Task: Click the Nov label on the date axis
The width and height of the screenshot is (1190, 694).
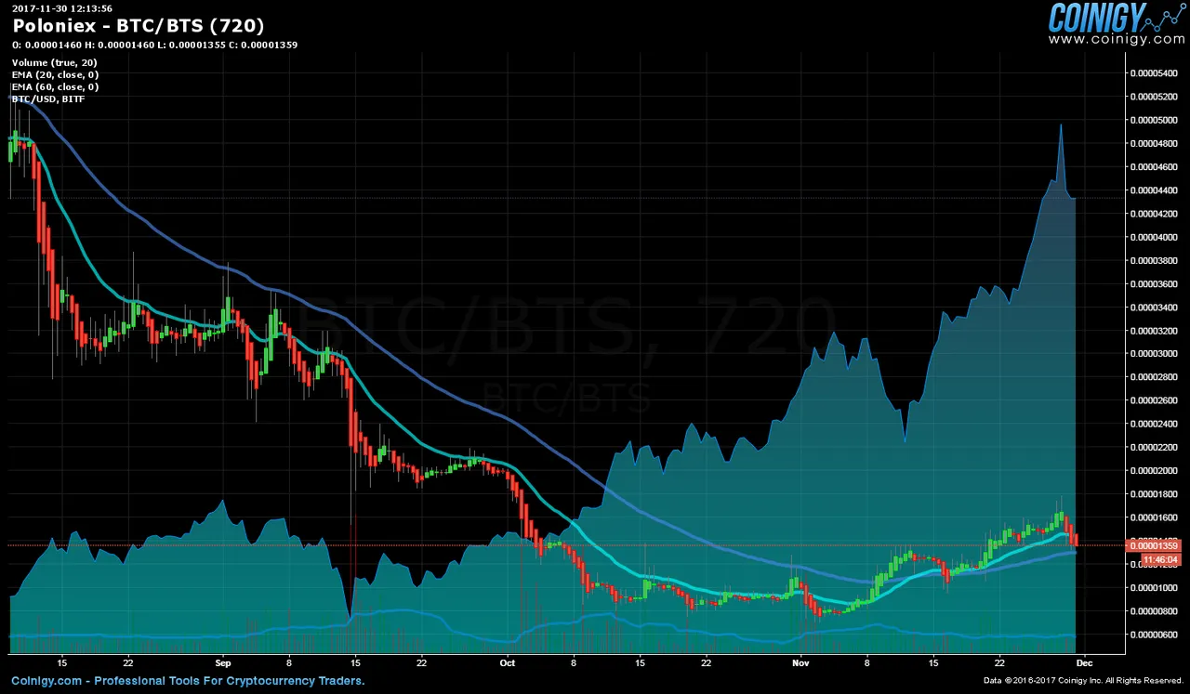Action: (800, 663)
